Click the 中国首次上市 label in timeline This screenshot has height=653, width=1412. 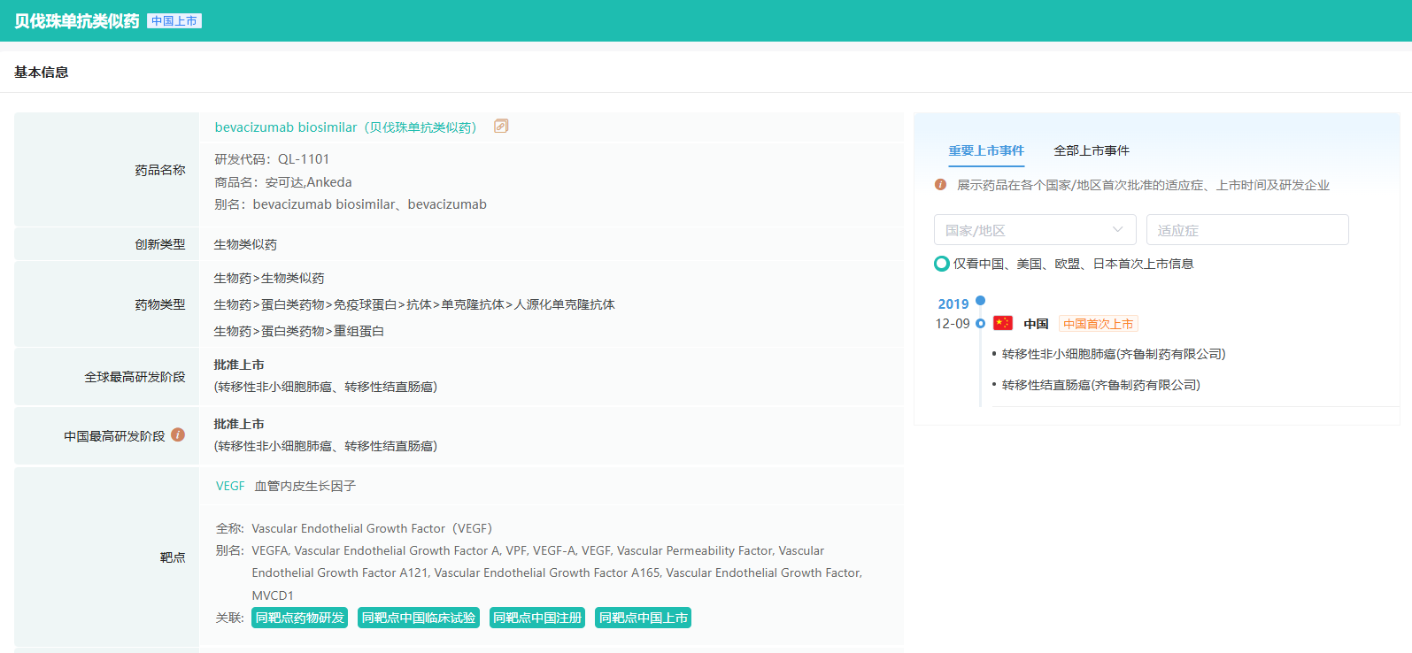[x=1098, y=324]
